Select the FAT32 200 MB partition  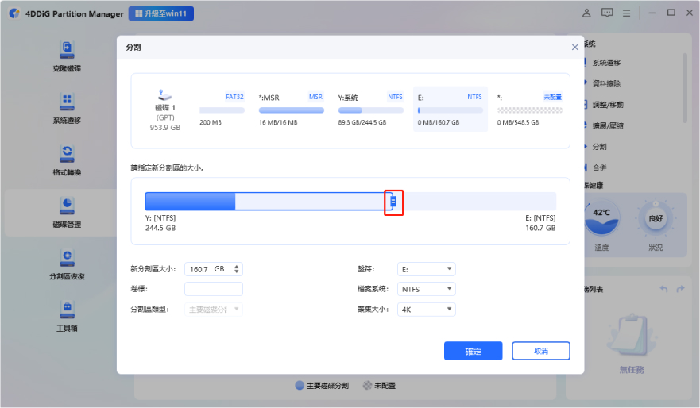(222, 110)
